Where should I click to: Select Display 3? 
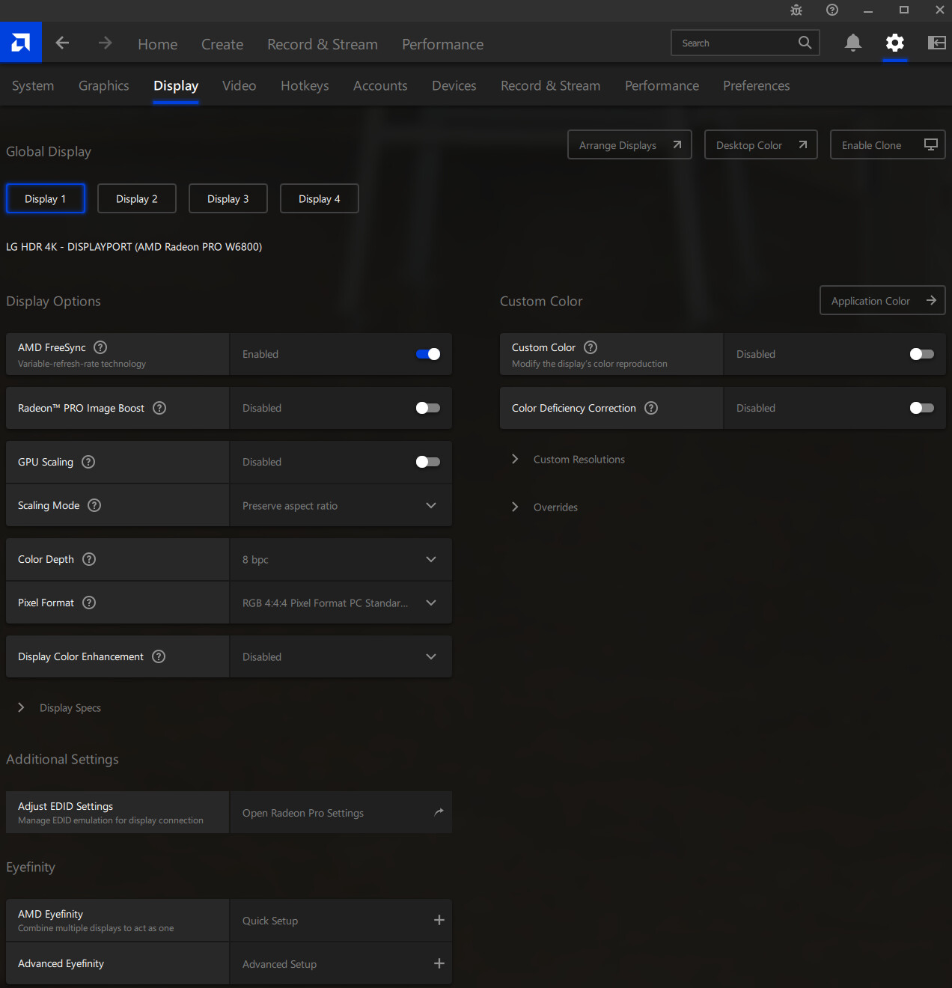tap(228, 198)
